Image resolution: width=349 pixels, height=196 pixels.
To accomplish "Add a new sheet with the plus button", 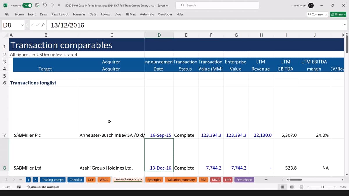I will point(266,180).
